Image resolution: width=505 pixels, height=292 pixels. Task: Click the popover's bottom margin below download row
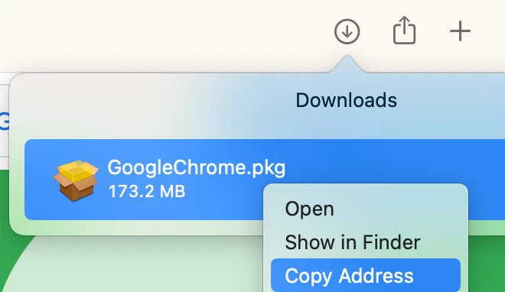[135, 227]
